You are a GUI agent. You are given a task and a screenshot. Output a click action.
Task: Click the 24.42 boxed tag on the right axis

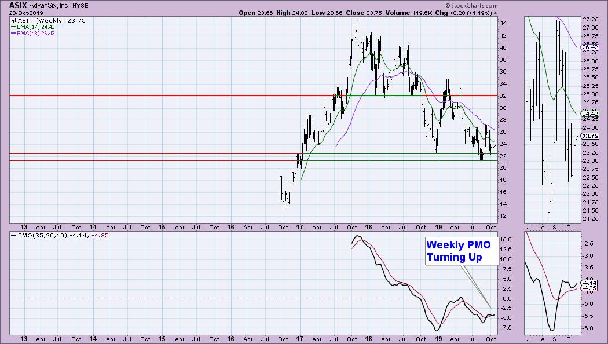[591, 114]
